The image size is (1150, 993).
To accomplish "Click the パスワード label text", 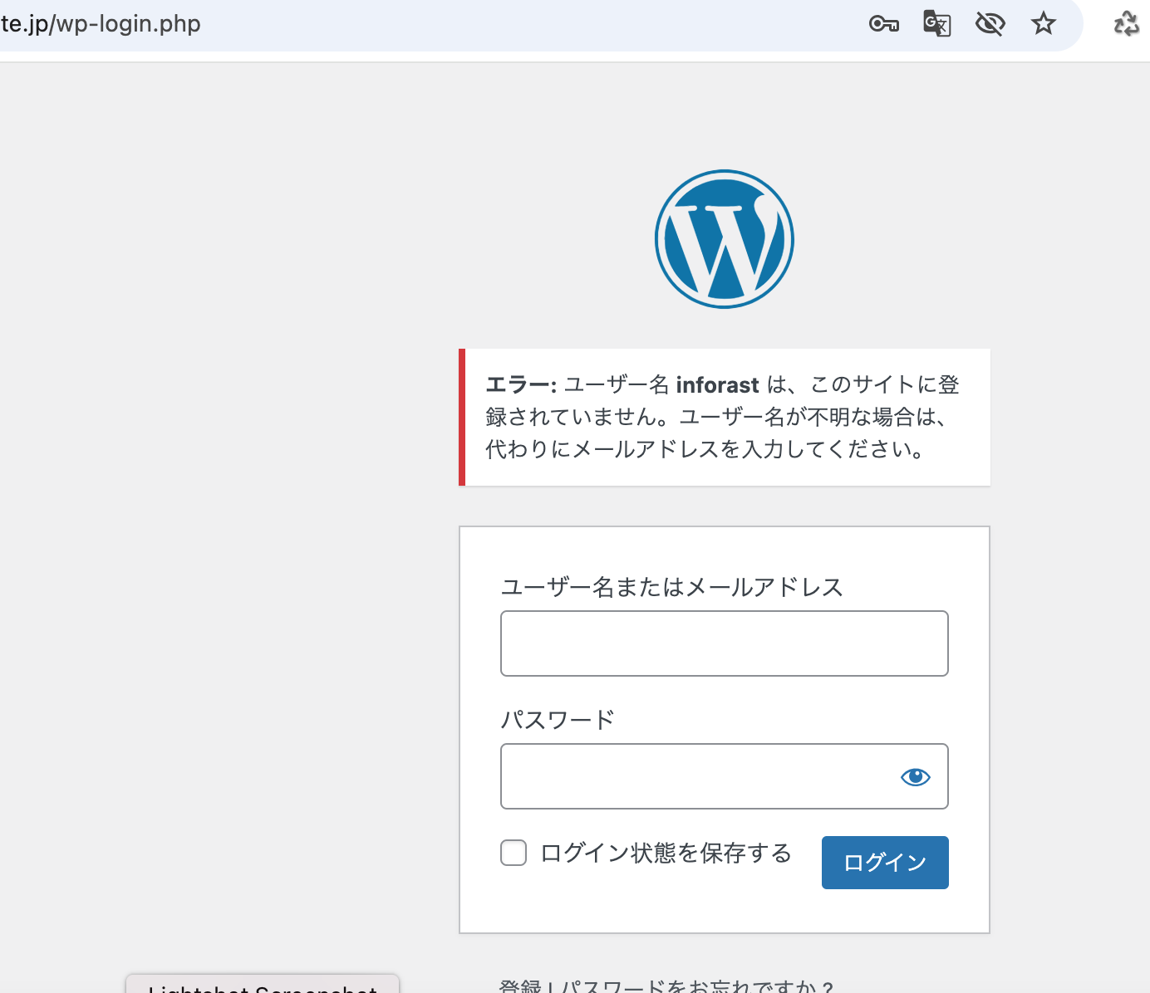I will point(558,719).
